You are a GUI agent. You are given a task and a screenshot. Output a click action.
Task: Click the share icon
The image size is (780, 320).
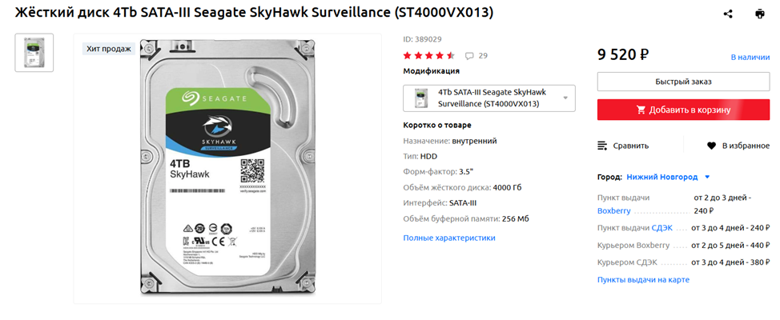[728, 14]
